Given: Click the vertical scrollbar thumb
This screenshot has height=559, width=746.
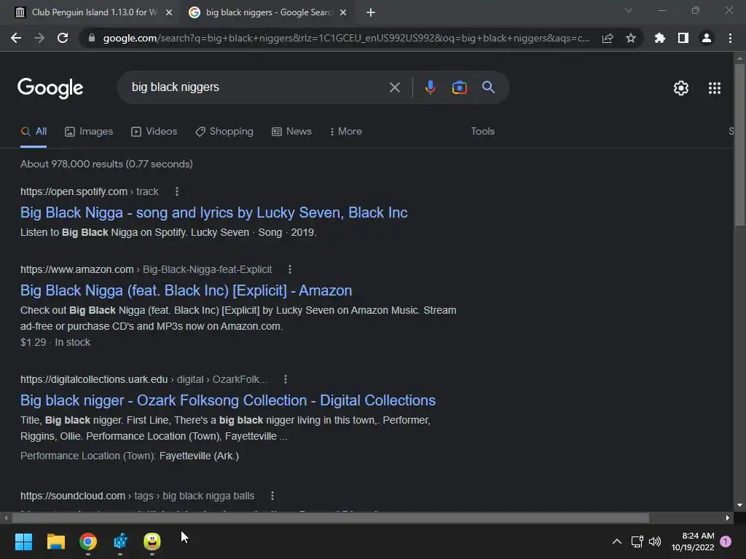Looking at the screenshot, I should point(739,145).
